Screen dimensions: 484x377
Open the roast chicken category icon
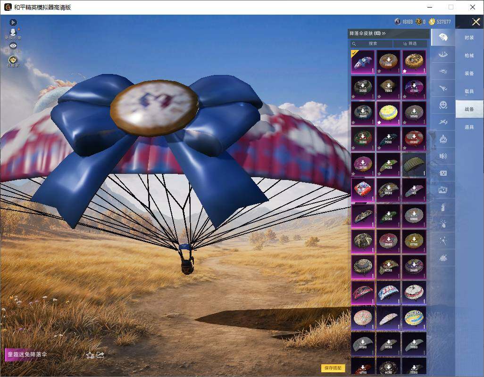(x=443, y=258)
